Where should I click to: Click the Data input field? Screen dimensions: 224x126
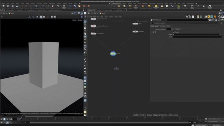[x=197, y=37]
